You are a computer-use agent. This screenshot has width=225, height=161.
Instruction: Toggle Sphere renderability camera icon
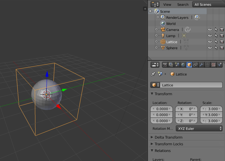pyautogui.click(x=222, y=48)
